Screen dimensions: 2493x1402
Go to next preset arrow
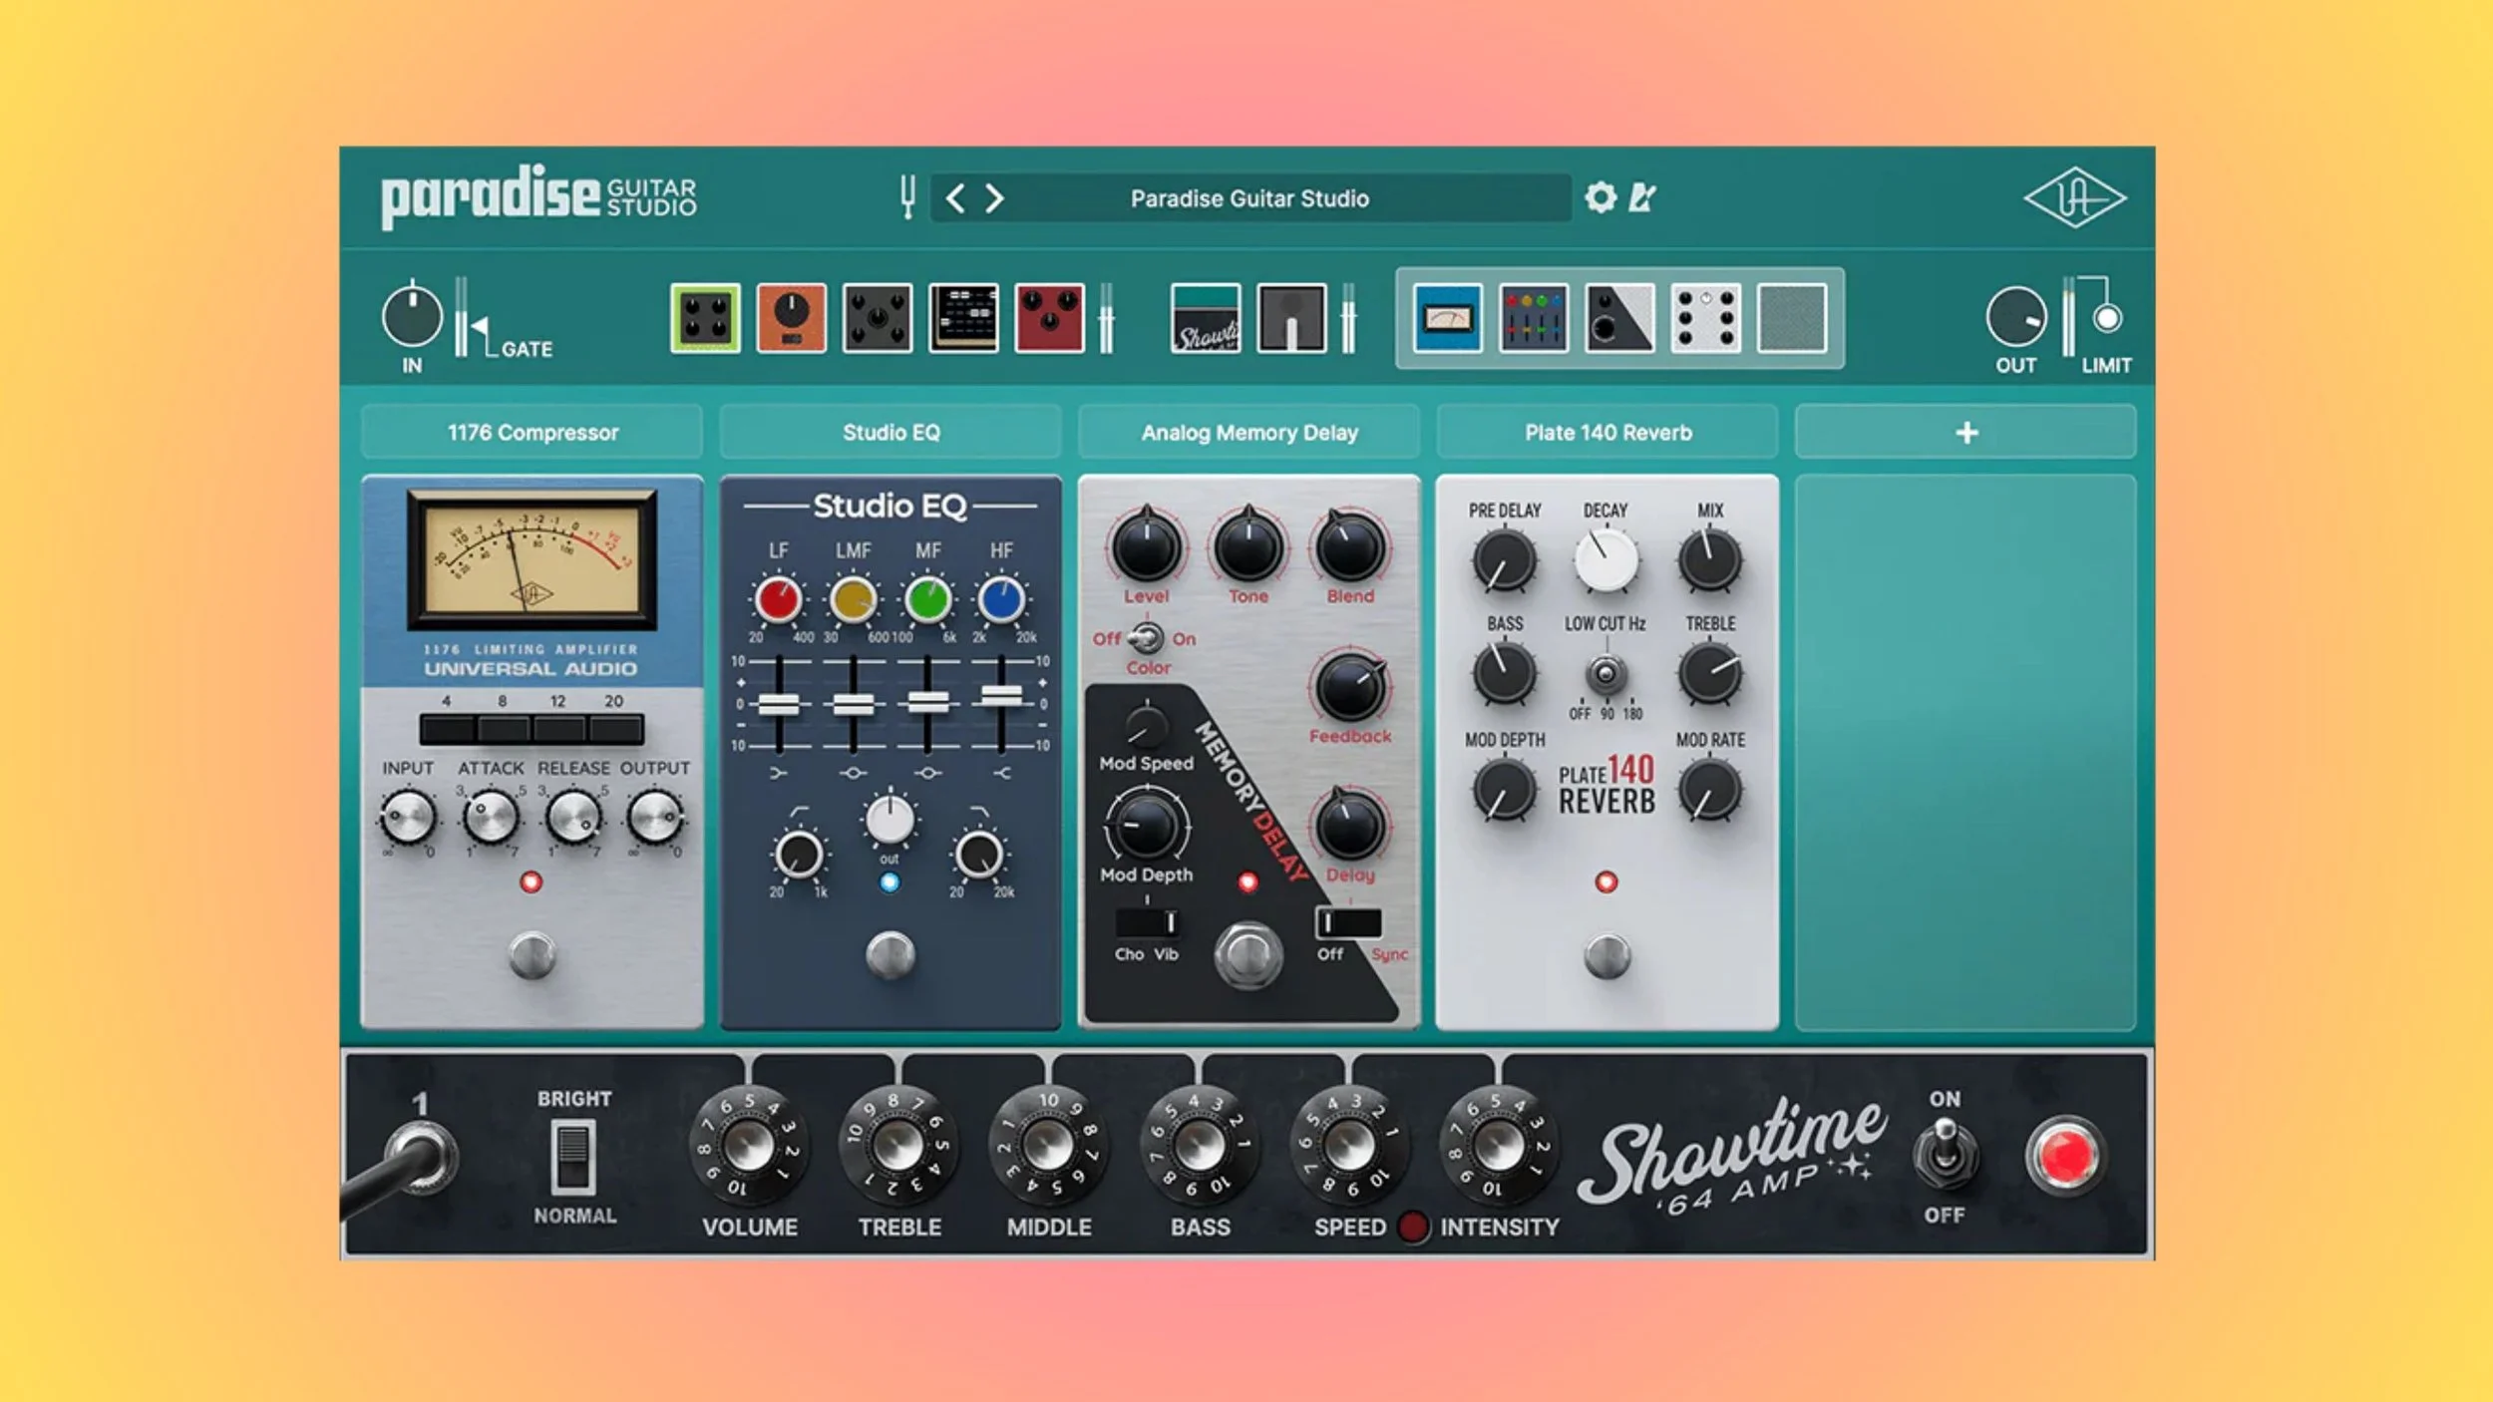(994, 198)
